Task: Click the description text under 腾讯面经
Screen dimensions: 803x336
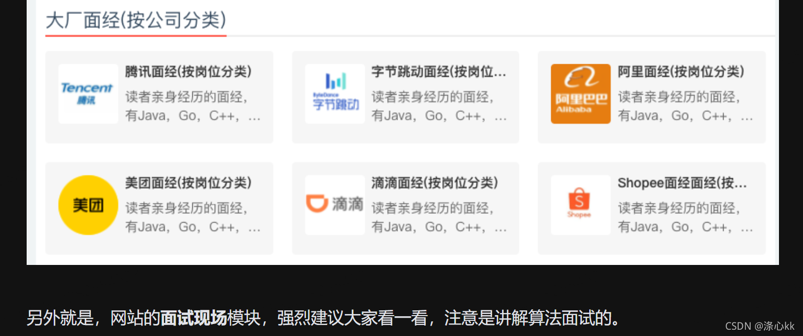Action: [x=193, y=106]
